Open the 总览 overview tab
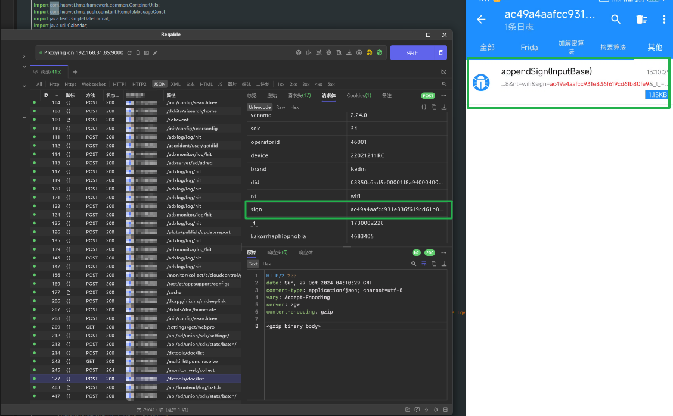Screen dimensions: 673x416 point(252,96)
